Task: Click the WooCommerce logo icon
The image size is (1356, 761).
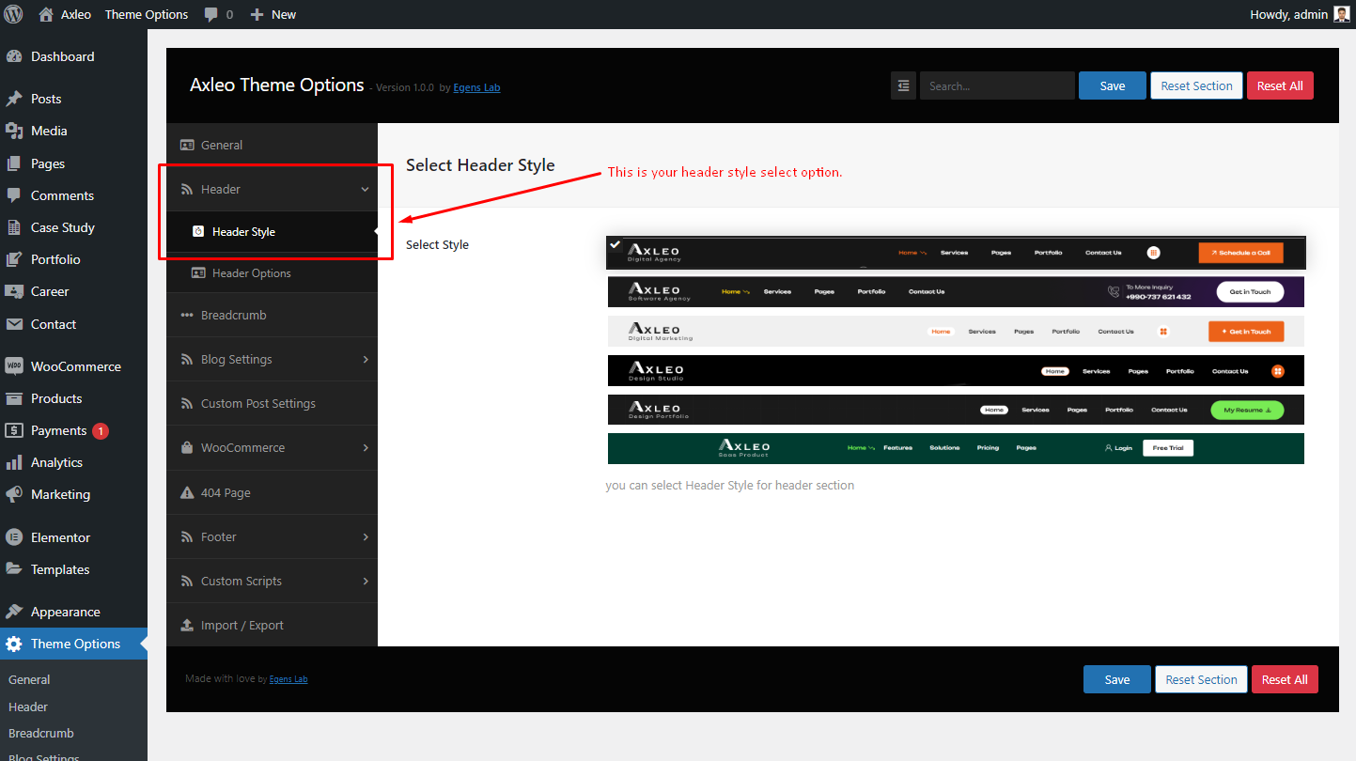Action: (14, 366)
